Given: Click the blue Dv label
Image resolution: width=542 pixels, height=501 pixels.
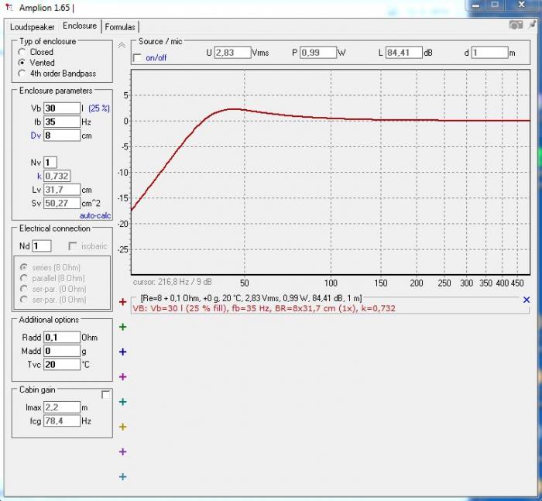Looking at the screenshot, I should (36, 136).
